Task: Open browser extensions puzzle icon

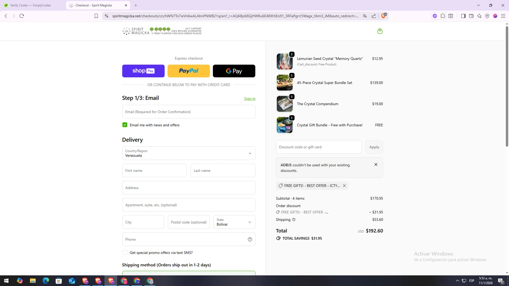Action: (443, 16)
